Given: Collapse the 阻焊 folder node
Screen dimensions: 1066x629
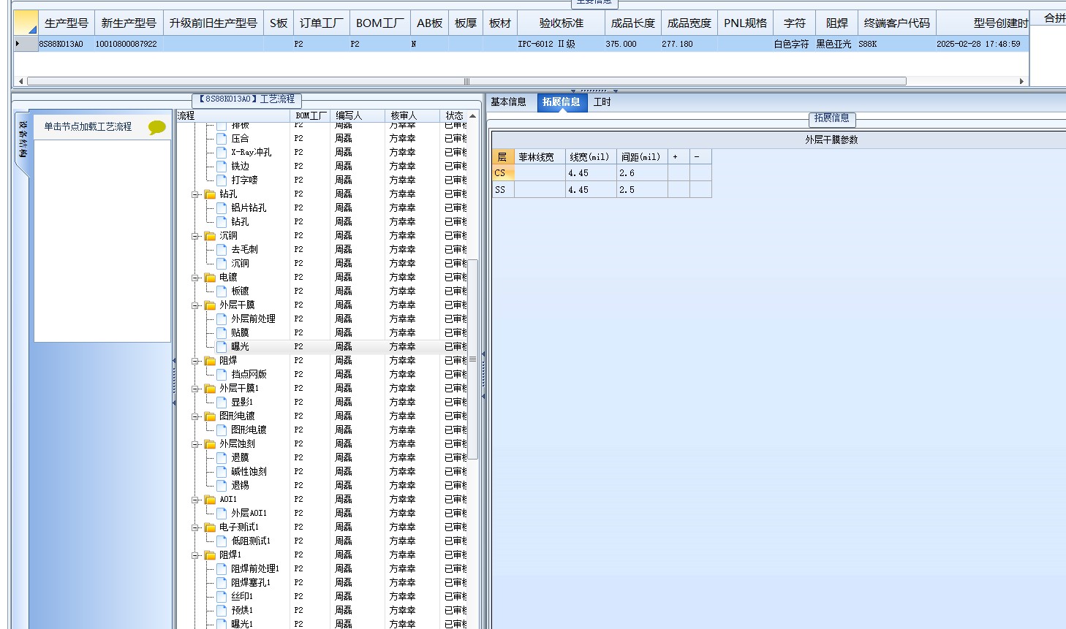Looking at the screenshot, I should (x=196, y=361).
